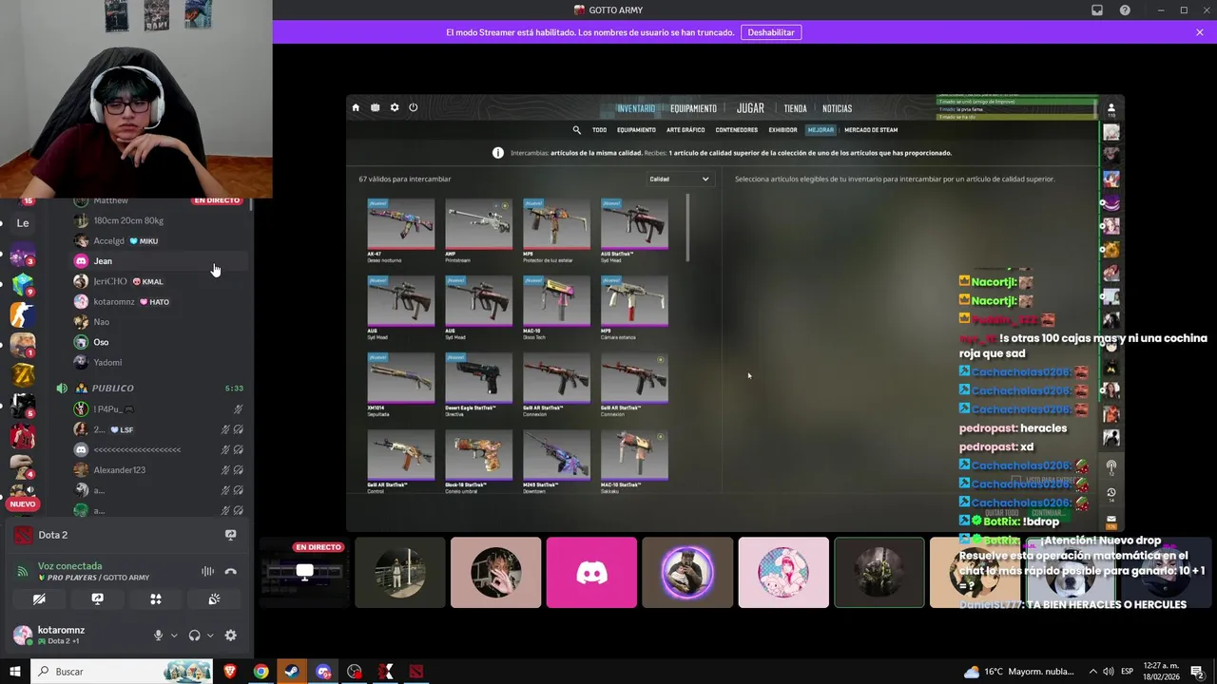1217x684 pixels.
Task: Click Matthew's En Directo badge
Action: 217,200
